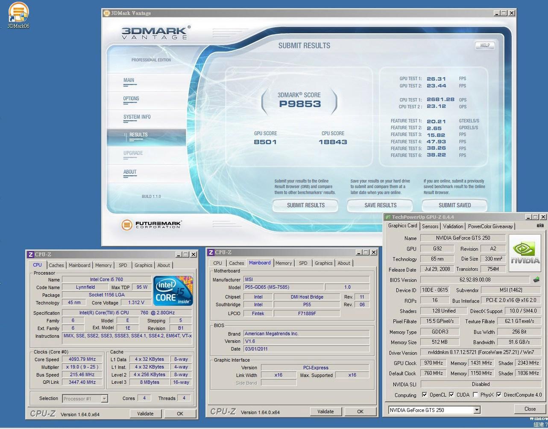Click the CPU-Z title bar icon in the Mainboard window
Viewport: 548px width, 429px height.
pyautogui.click(x=211, y=252)
